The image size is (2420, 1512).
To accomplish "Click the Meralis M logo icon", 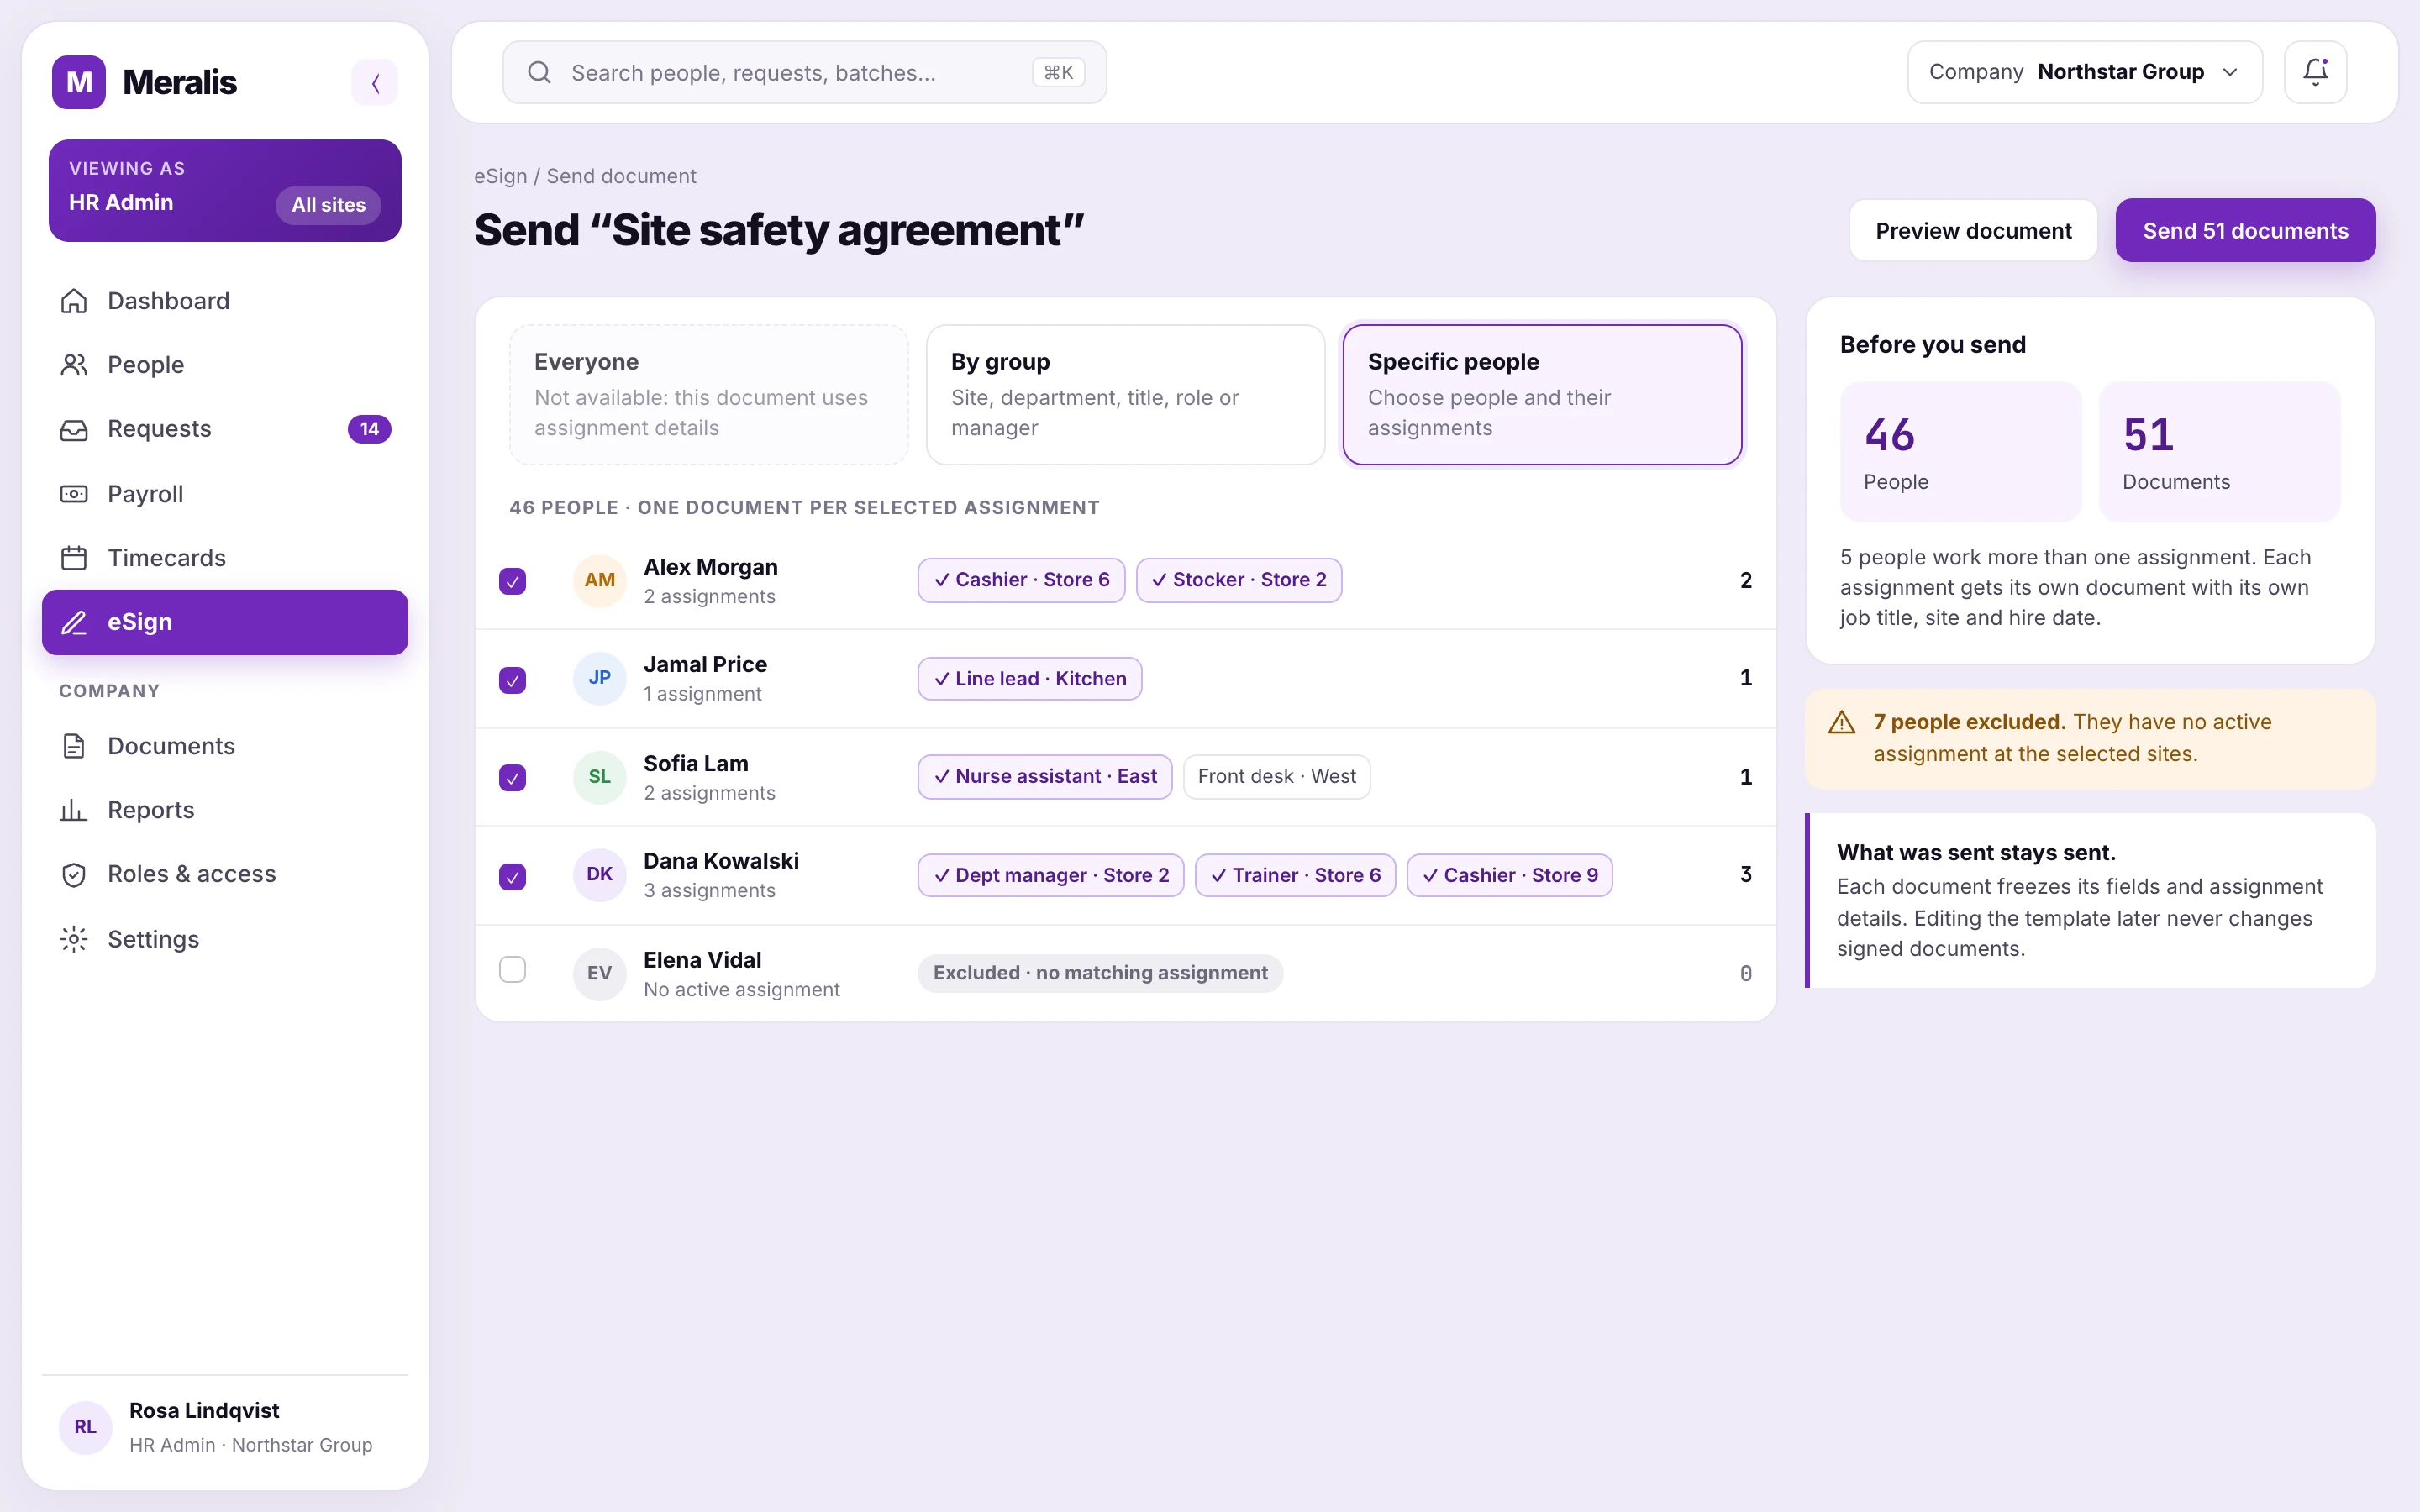I will pyautogui.click(x=79, y=82).
